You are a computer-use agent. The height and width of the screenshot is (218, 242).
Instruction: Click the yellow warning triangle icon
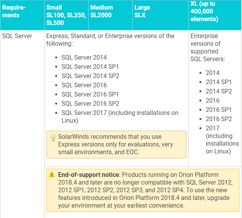(x=52, y=175)
